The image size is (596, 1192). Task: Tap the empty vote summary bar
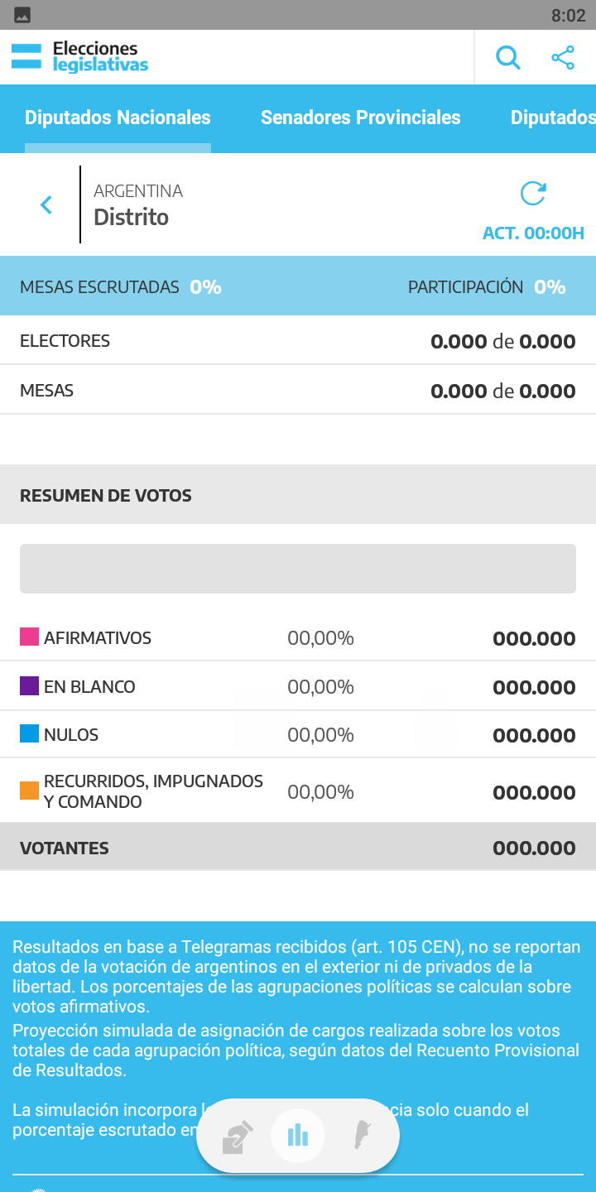click(298, 569)
